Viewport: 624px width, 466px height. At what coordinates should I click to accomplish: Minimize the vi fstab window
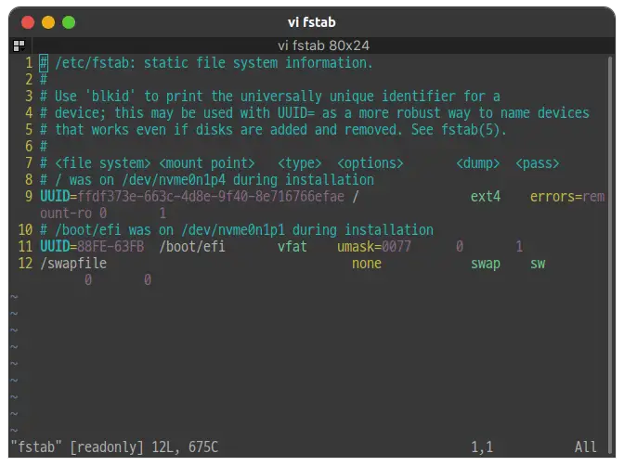[48, 22]
